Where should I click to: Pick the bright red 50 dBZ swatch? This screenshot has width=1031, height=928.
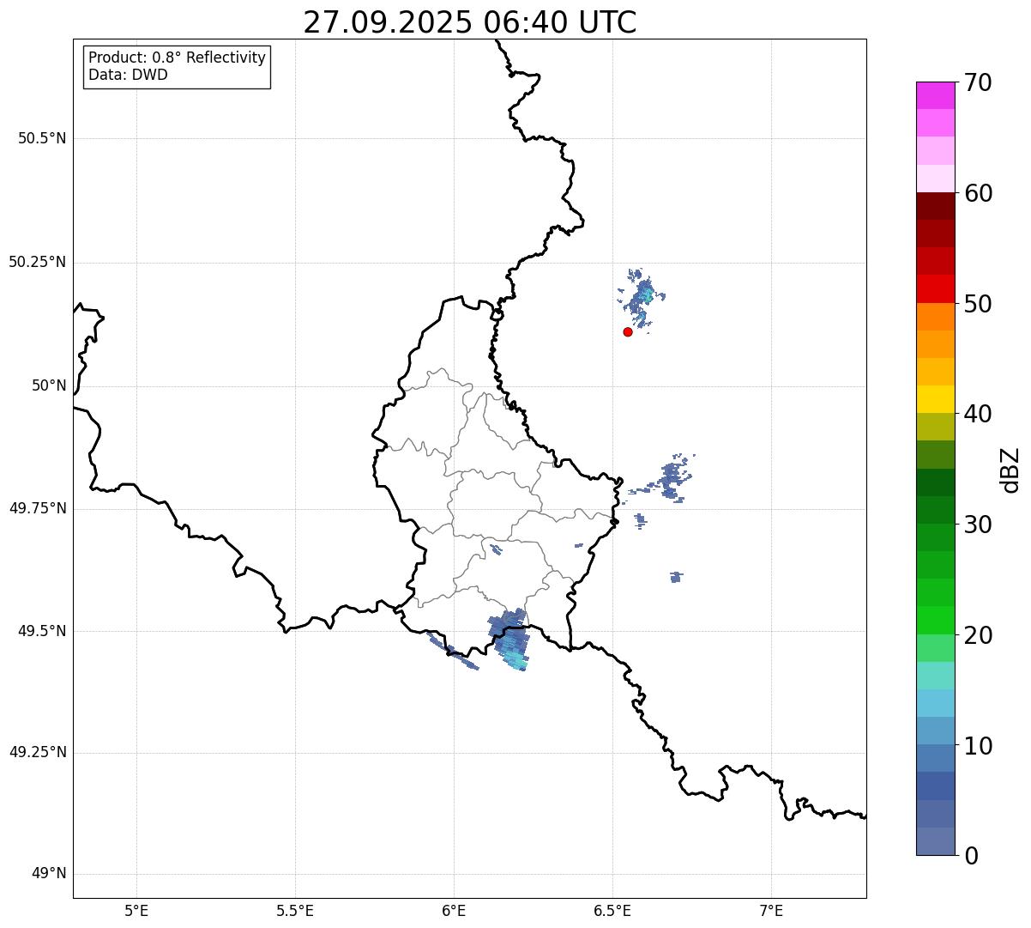point(936,289)
